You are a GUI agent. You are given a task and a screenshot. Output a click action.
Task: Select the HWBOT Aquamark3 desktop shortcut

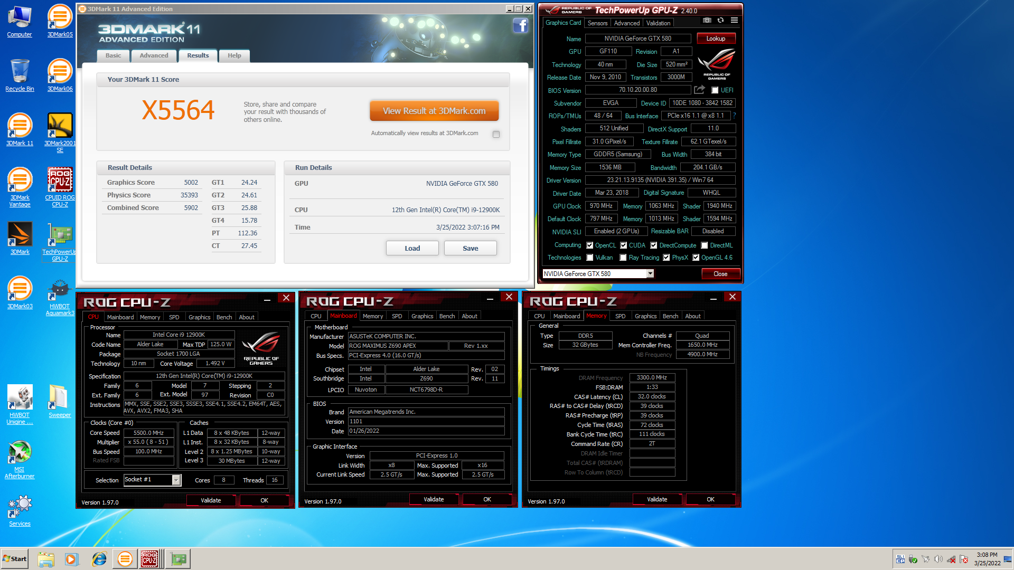[x=60, y=297]
